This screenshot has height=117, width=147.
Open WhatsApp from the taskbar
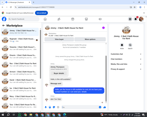(20, 115)
